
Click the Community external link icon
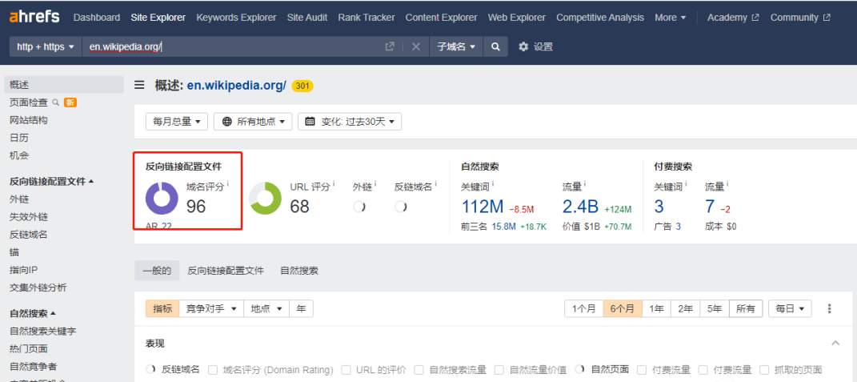[x=827, y=17]
